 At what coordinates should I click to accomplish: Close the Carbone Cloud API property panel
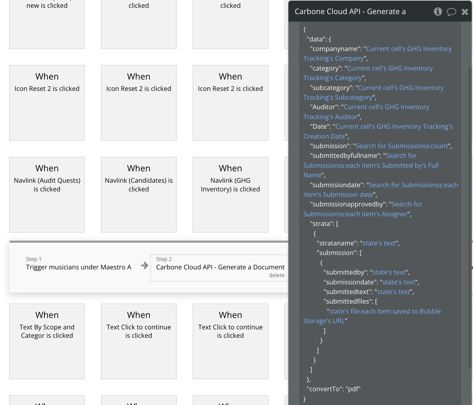pyautogui.click(x=465, y=12)
